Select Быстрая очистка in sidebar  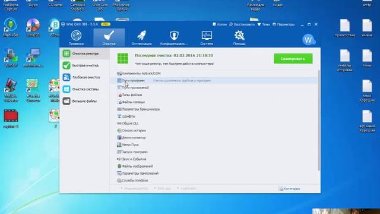[x=84, y=65]
